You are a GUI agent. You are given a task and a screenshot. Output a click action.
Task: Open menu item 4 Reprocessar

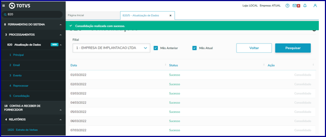(x=19, y=85)
